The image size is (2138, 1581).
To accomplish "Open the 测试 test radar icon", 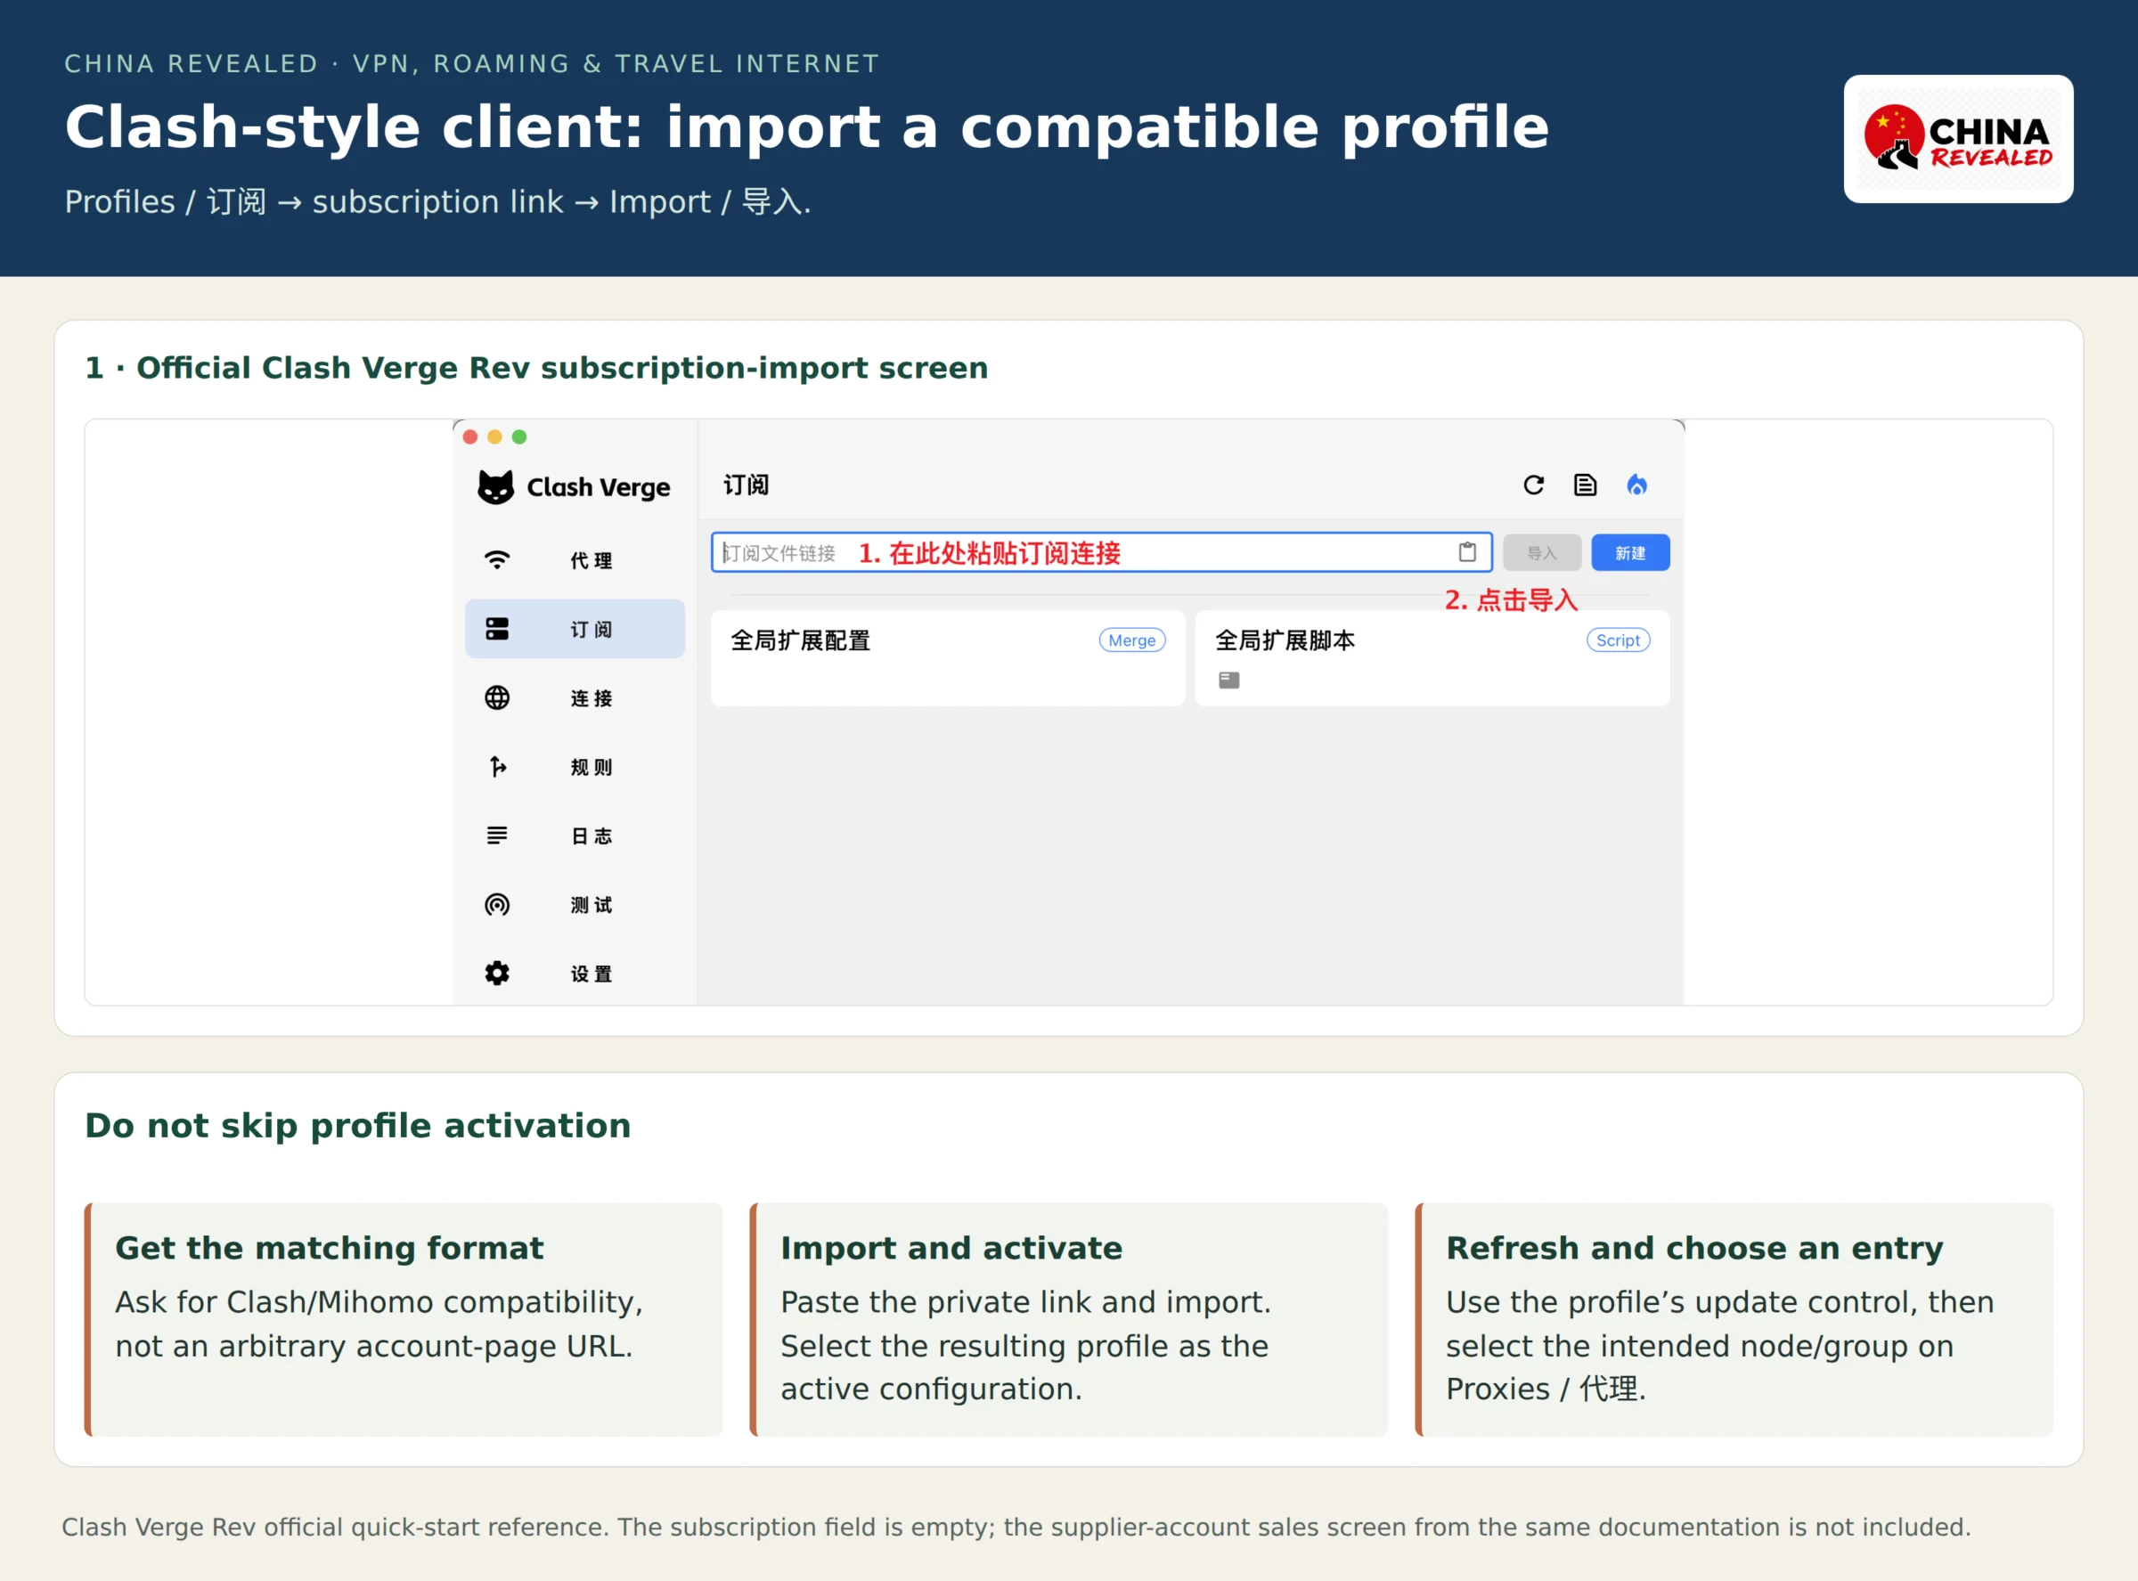I will [497, 904].
